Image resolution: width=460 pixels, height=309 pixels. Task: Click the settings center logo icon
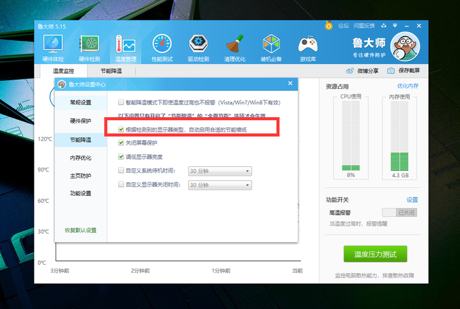coord(61,84)
